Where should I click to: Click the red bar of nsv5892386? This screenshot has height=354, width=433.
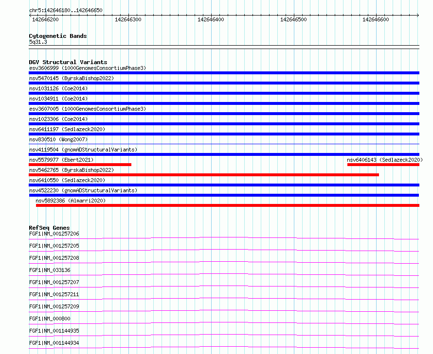click(x=228, y=205)
